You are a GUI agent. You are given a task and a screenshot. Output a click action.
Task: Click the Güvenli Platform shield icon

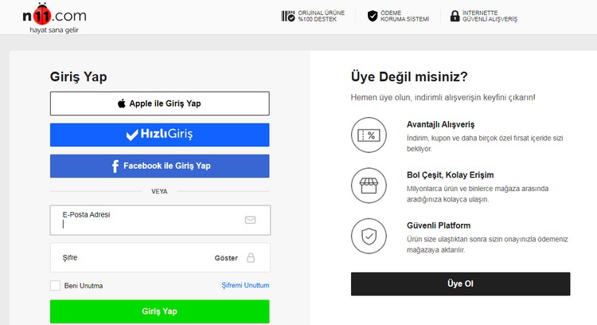pos(368,236)
